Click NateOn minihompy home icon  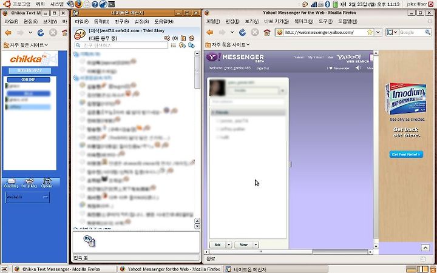pyautogui.click(x=191, y=38)
